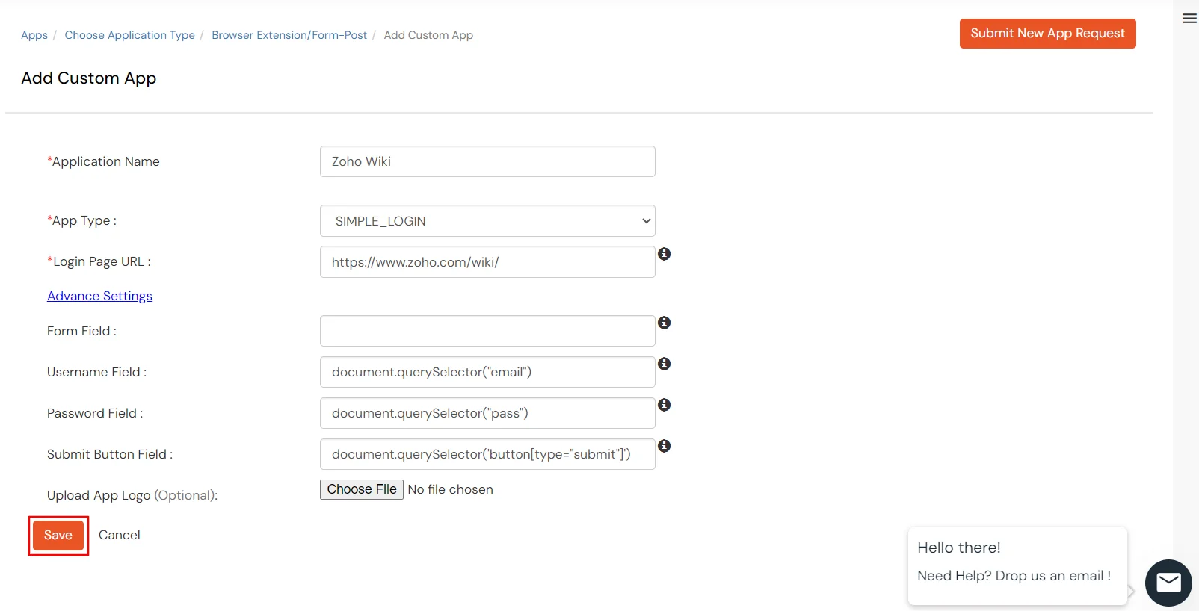Click info icon beside Login Page URL
Viewport: 1199px width, 611px height.
[x=664, y=254]
